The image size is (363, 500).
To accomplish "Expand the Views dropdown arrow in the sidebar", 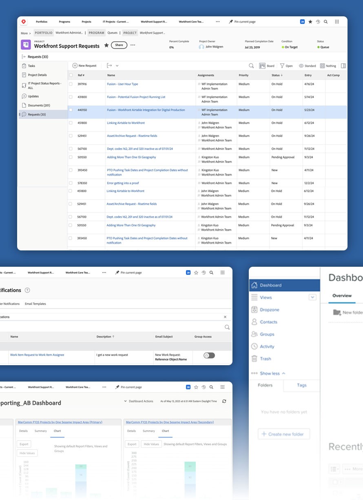I will tap(312, 297).
